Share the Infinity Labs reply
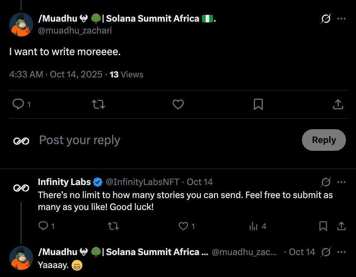 (341, 226)
